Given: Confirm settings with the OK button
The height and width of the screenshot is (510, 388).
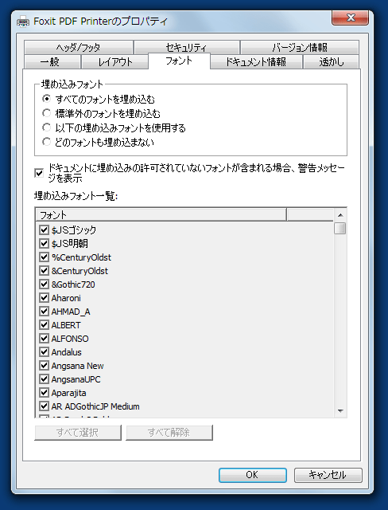Looking at the screenshot, I should click(x=252, y=475).
